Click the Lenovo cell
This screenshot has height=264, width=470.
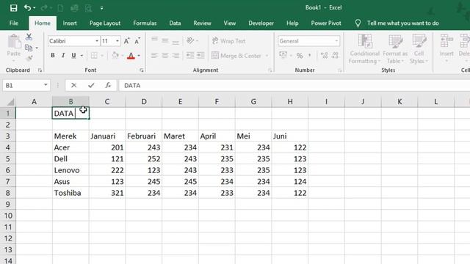[x=70, y=170]
